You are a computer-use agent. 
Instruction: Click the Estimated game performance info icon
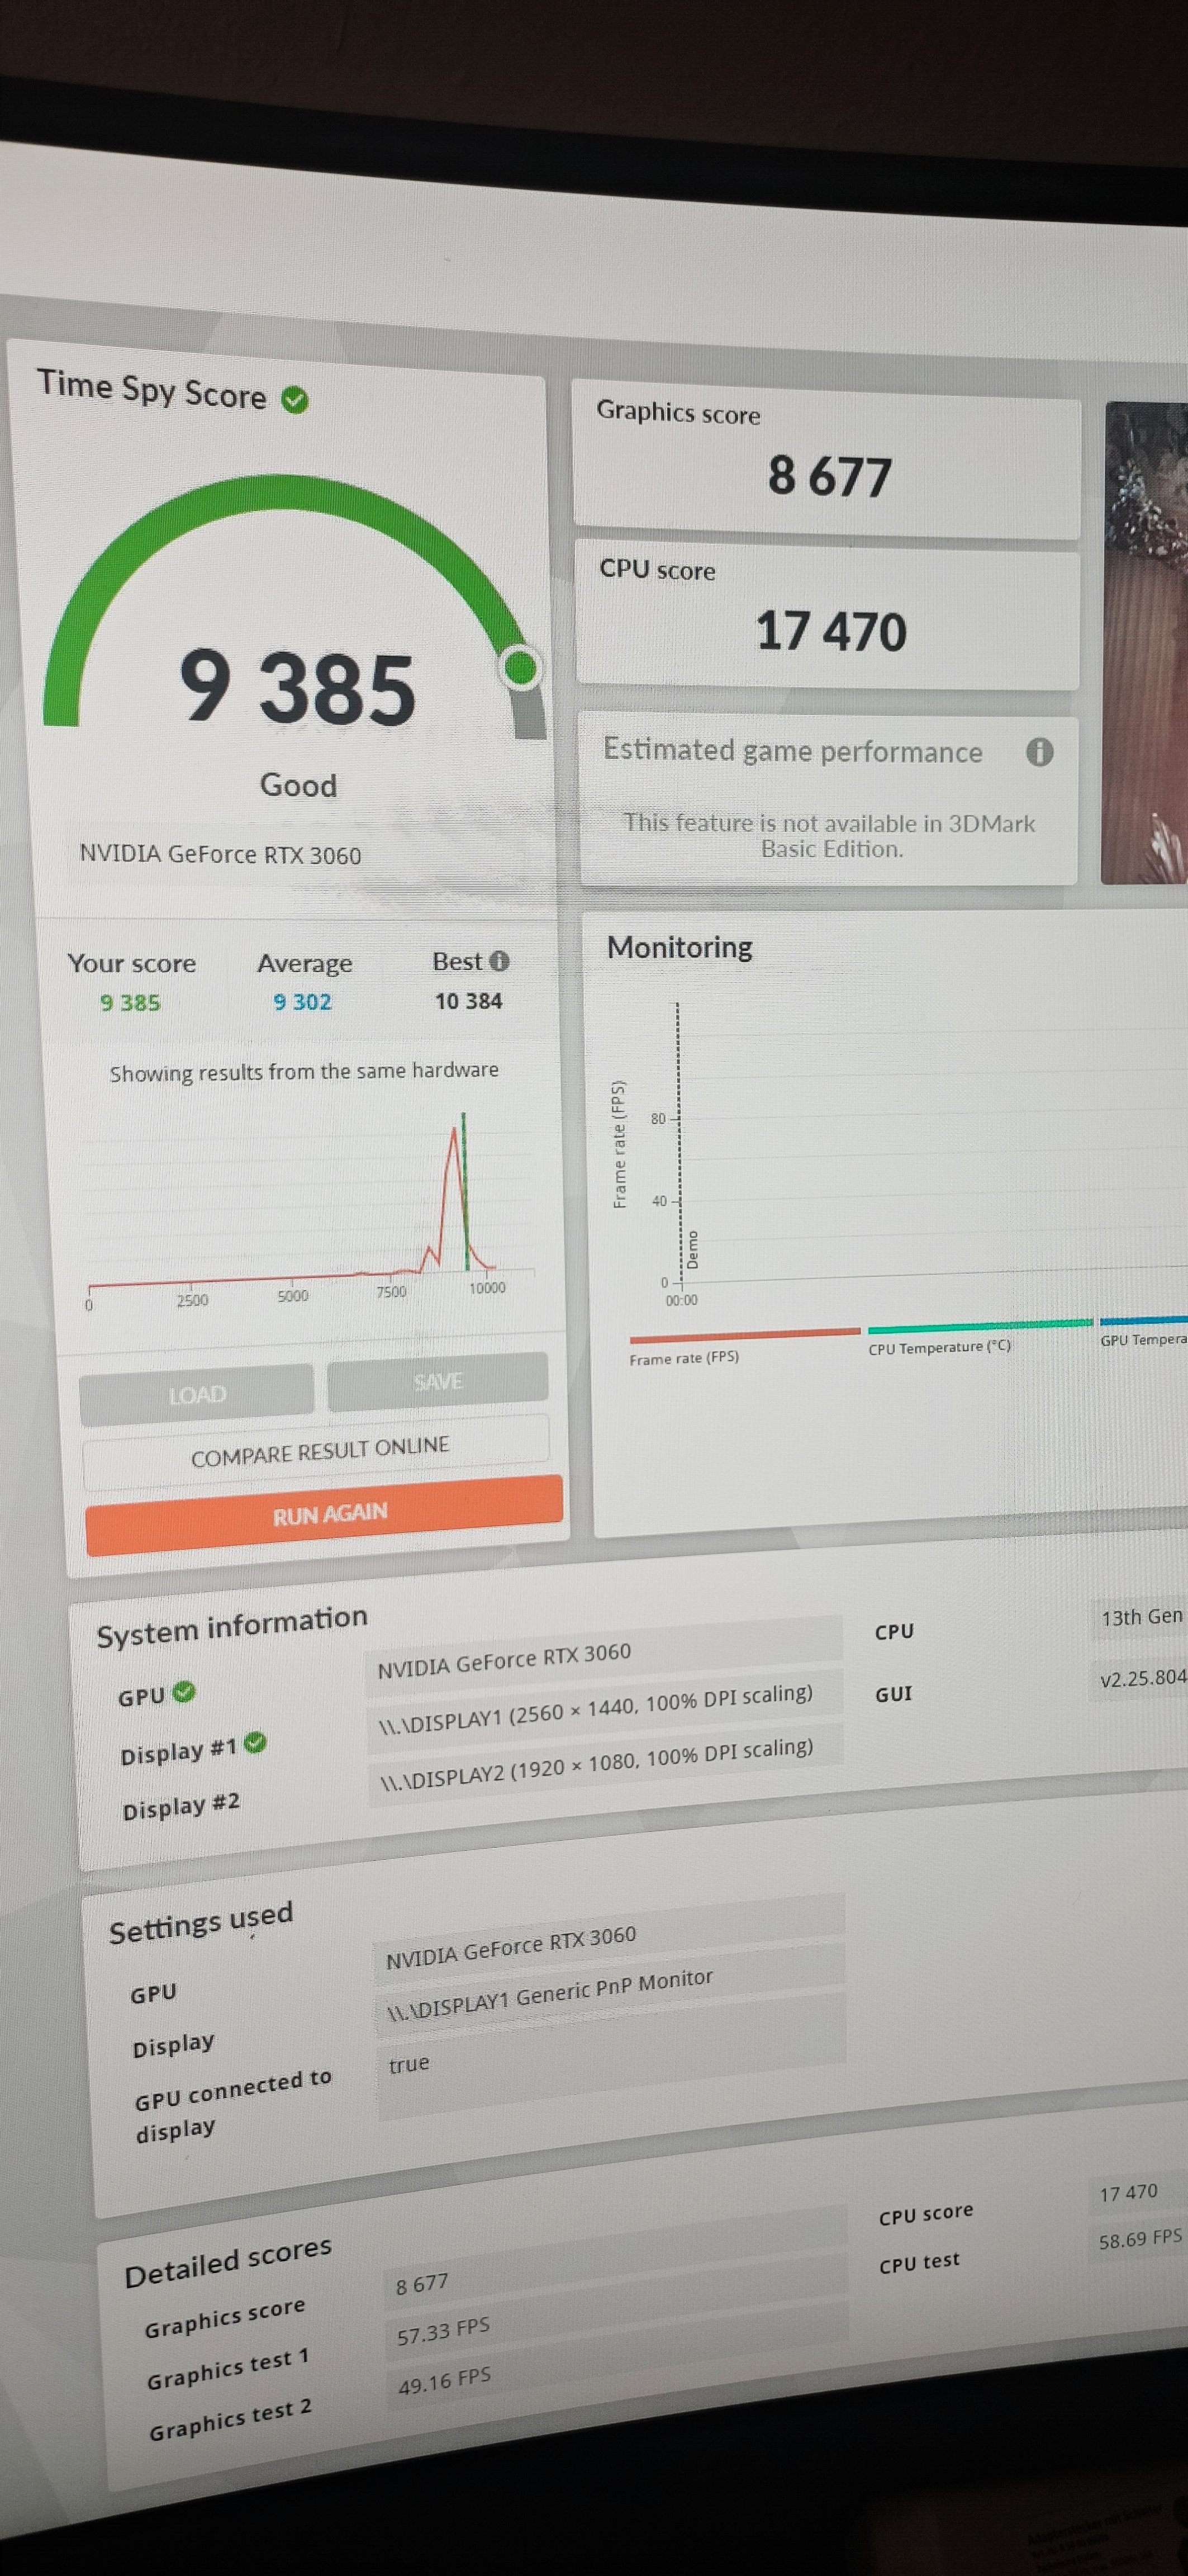pyautogui.click(x=1039, y=752)
